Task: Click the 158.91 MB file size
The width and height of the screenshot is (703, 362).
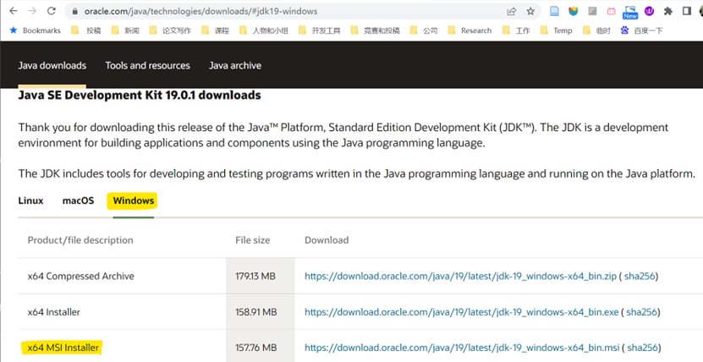Action: point(256,312)
